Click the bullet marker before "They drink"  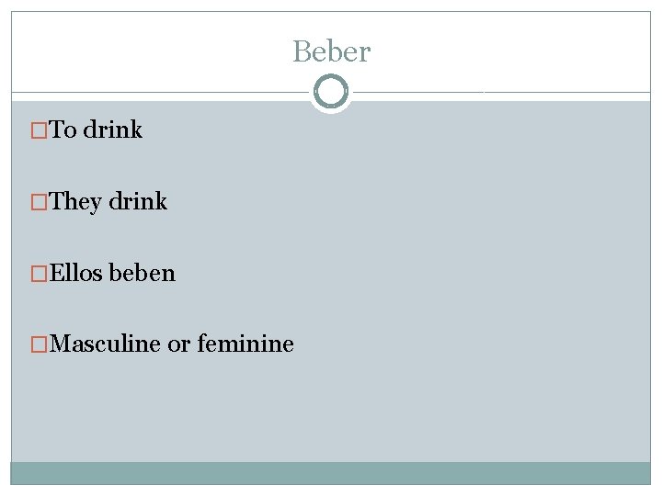(38, 202)
